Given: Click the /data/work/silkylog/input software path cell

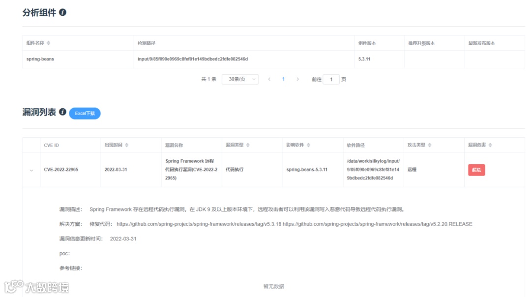Looking at the screenshot, I should coord(373,170).
